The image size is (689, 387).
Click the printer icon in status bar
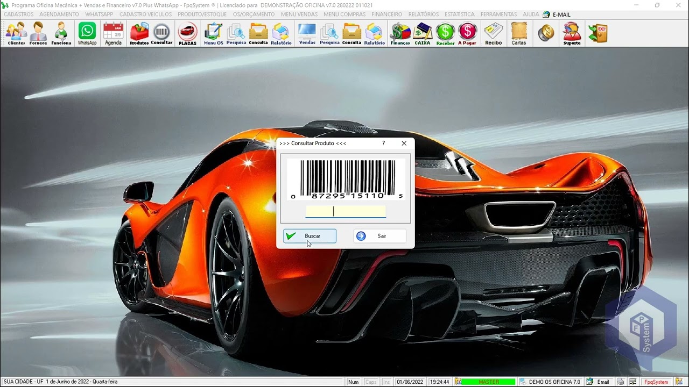click(x=621, y=382)
